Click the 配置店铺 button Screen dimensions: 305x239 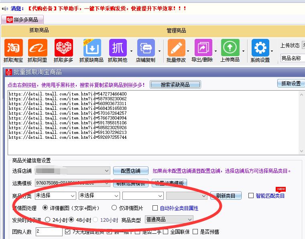point(131,171)
